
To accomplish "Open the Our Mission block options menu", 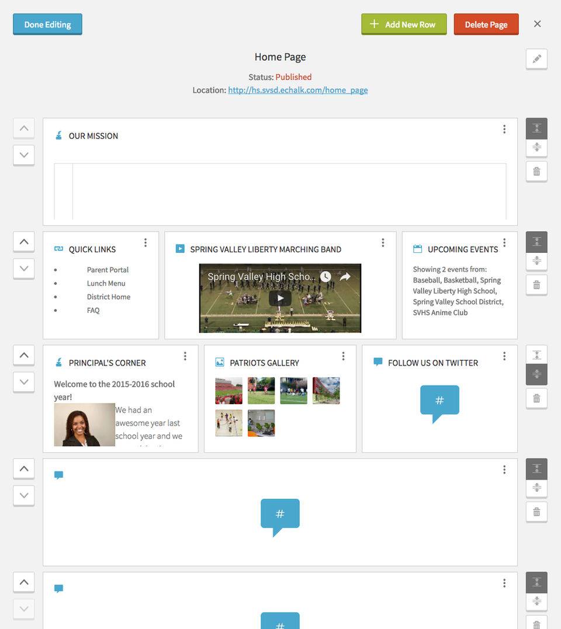I will pos(504,129).
